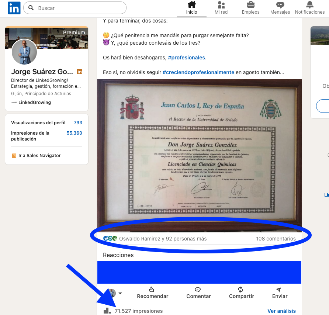
Task: Open Notificaciones bell icon
Action: (x=309, y=5)
